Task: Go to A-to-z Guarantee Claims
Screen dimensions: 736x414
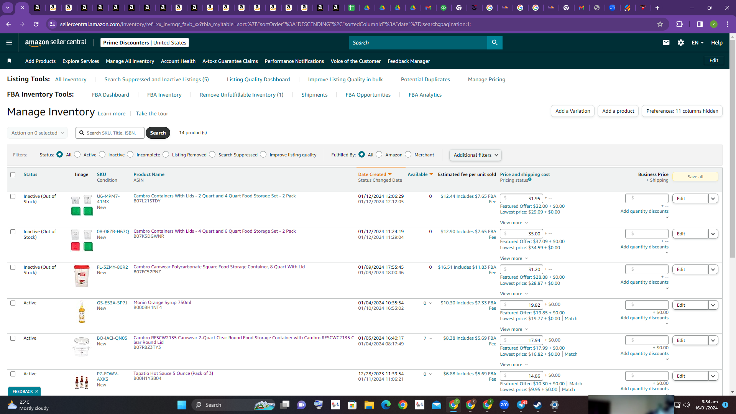Action: [230, 61]
